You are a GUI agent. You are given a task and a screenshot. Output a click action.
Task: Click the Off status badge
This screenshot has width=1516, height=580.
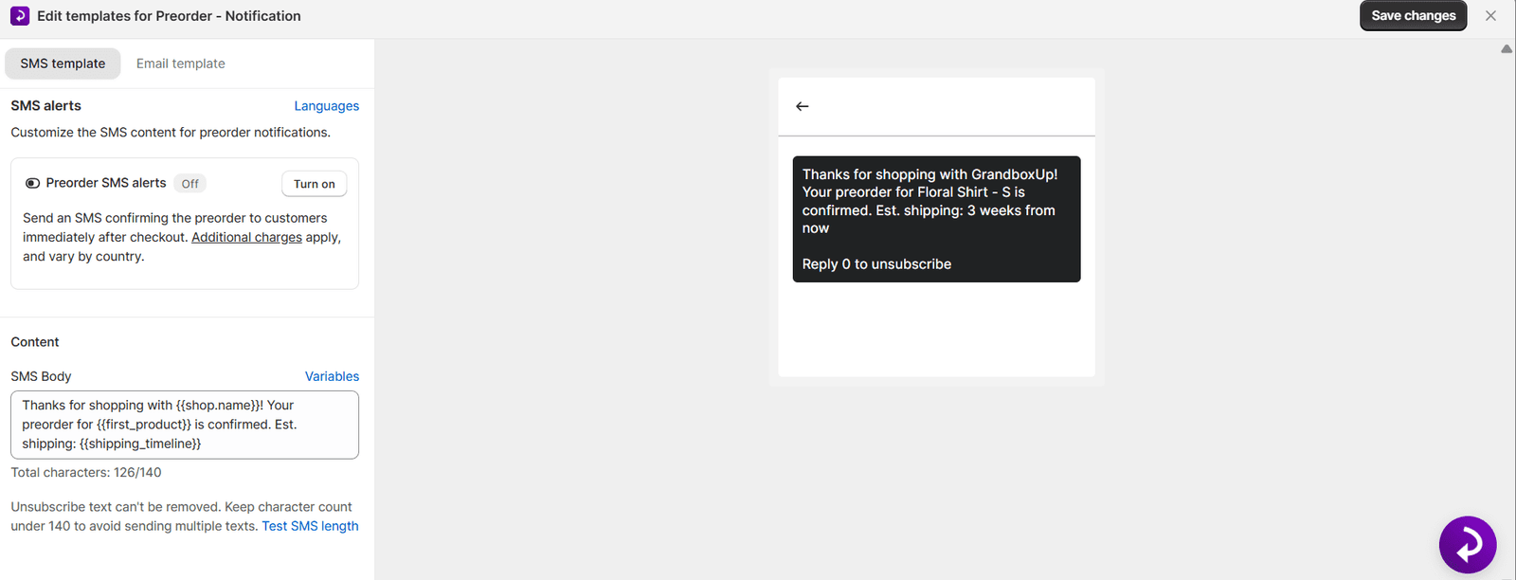189,184
